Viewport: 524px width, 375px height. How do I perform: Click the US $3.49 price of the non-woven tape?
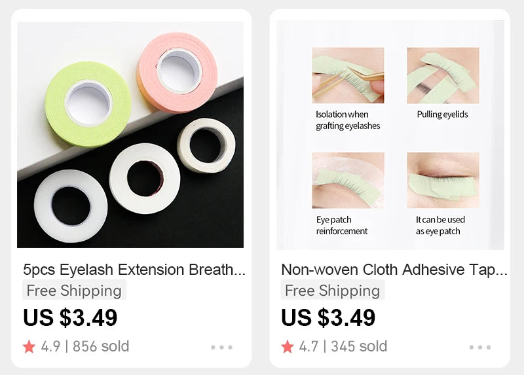pos(328,317)
